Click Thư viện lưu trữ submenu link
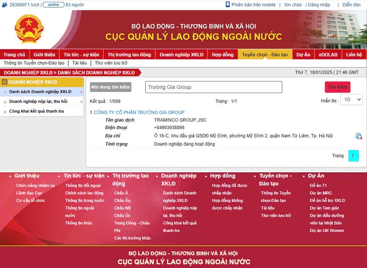The width and height of the screenshot is (367, 268). click(x=111, y=63)
